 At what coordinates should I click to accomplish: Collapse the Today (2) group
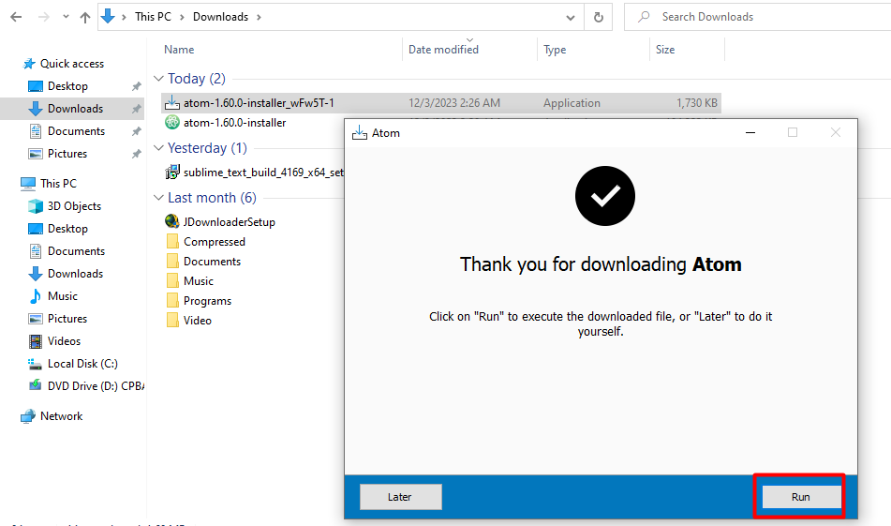[x=158, y=79]
